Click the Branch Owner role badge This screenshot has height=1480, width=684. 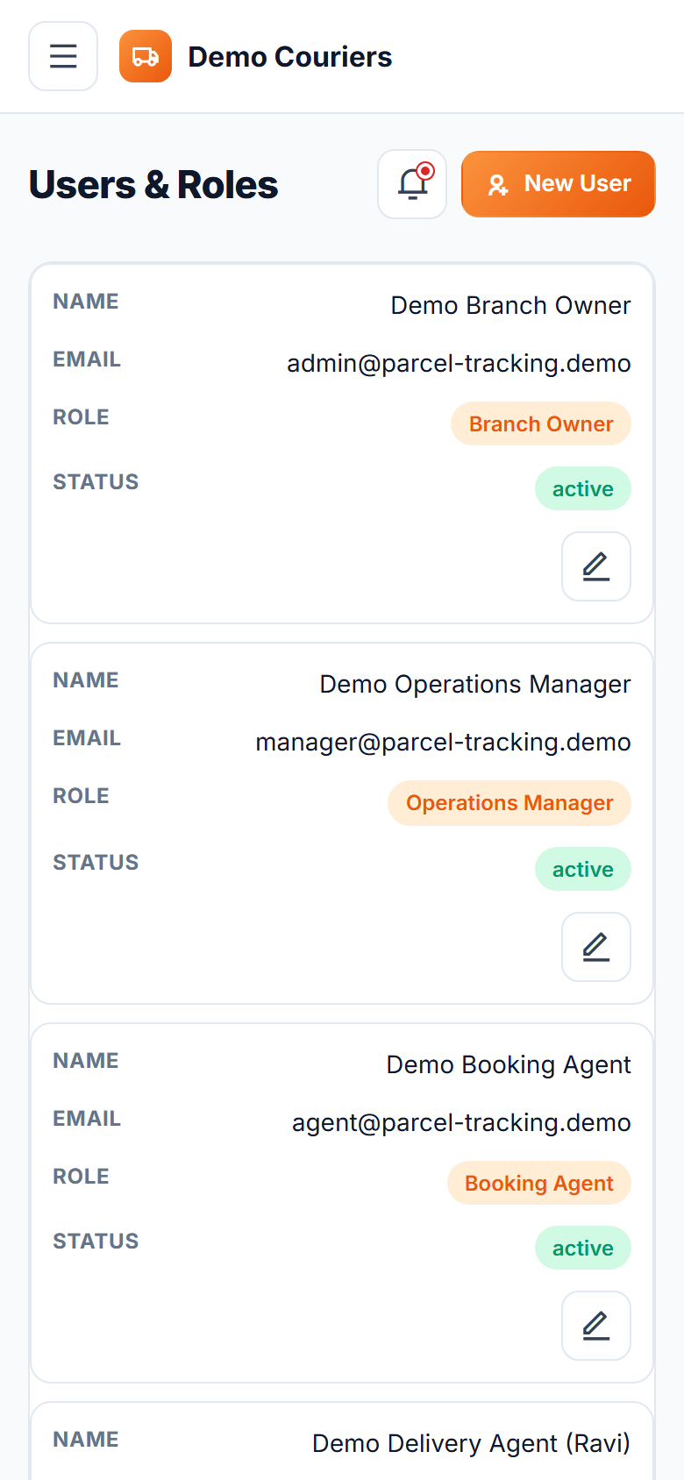tap(541, 423)
